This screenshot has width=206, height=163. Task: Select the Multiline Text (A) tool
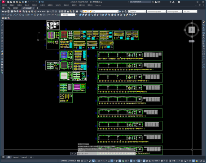[2, 70]
